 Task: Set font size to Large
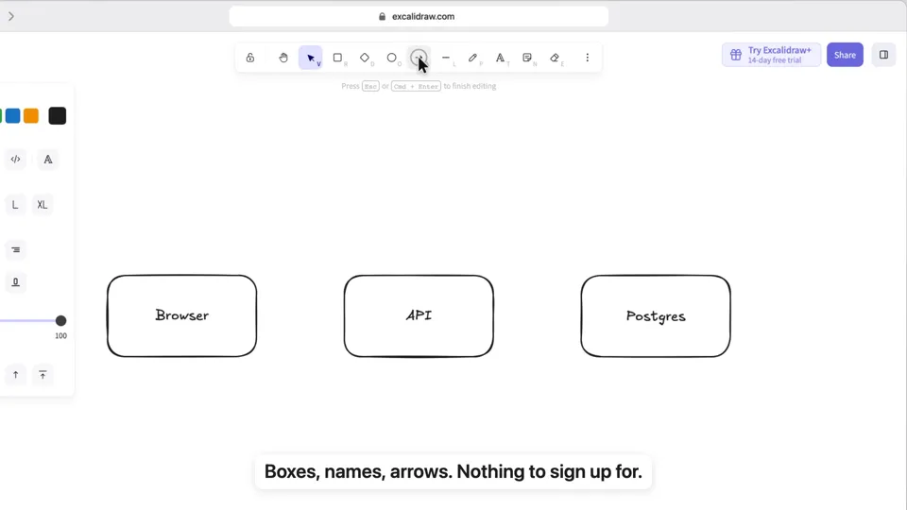click(x=15, y=205)
